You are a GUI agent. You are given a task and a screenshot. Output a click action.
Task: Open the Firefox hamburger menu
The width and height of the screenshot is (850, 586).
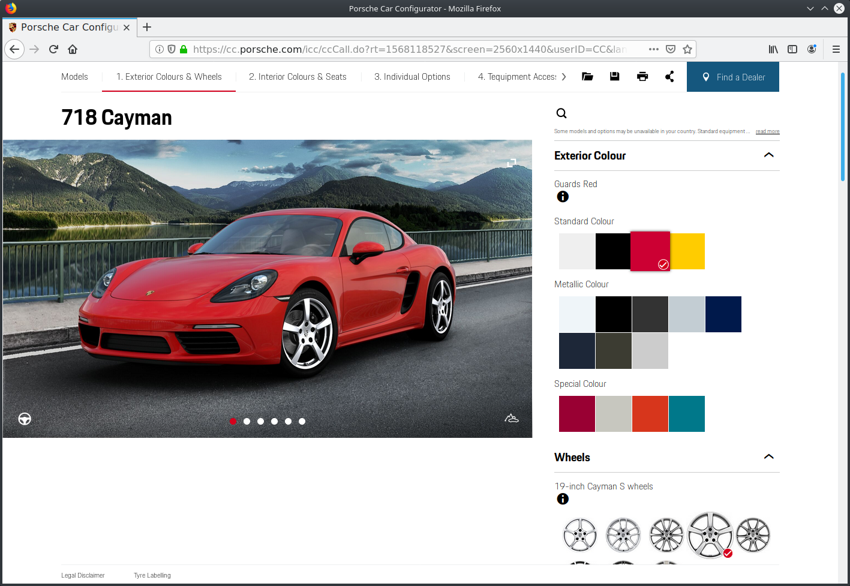pyautogui.click(x=836, y=49)
